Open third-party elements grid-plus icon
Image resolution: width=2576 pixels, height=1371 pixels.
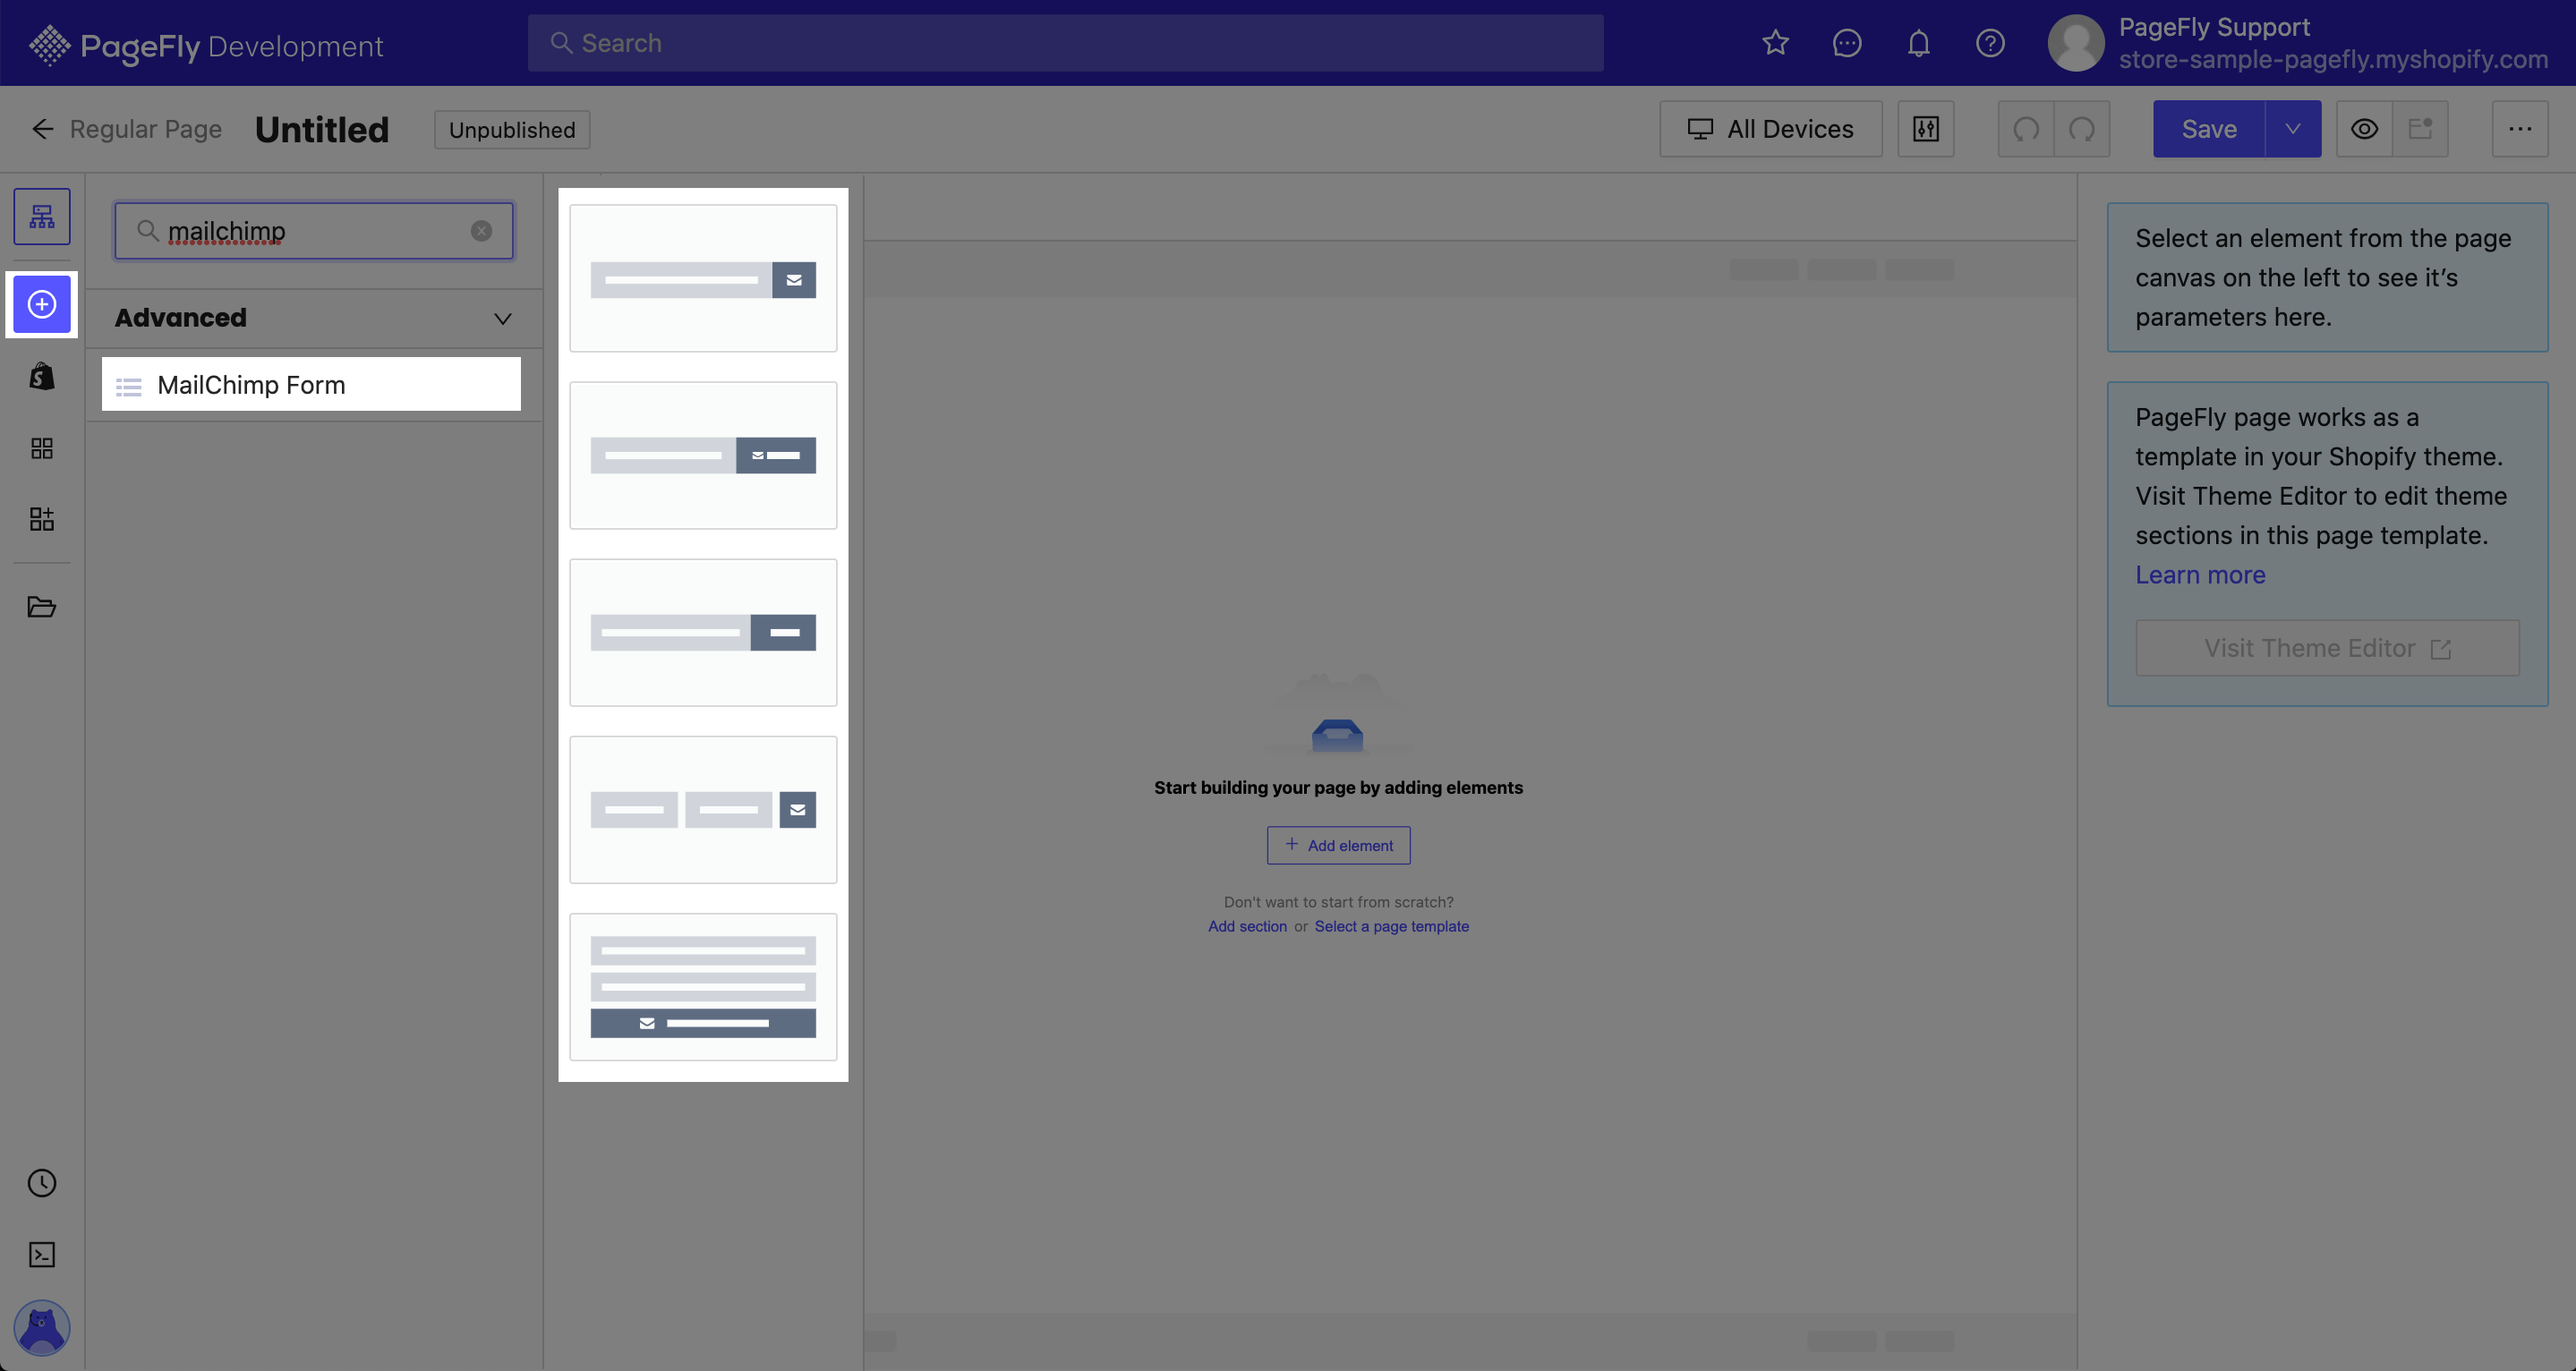[42, 519]
